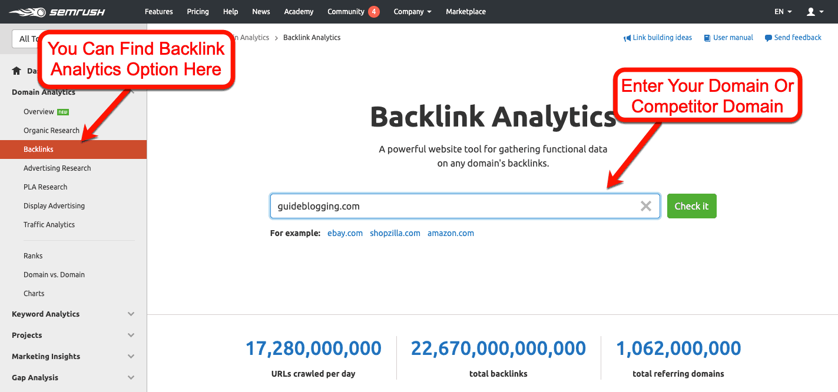Expand the Keyword Analytics section

click(x=73, y=314)
